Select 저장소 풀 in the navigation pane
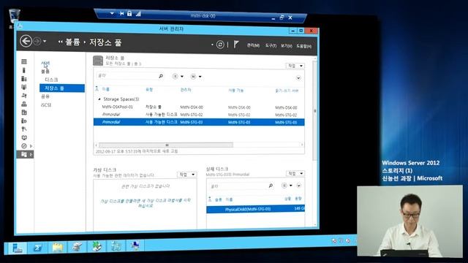 point(62,88)
